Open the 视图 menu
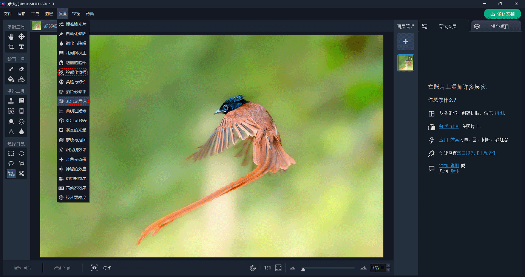 pos(76,14)
